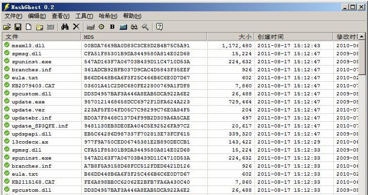Click green check icon beside updatebr.inf
The height and width of the screenshot is (195, 368).
point(7,117)
